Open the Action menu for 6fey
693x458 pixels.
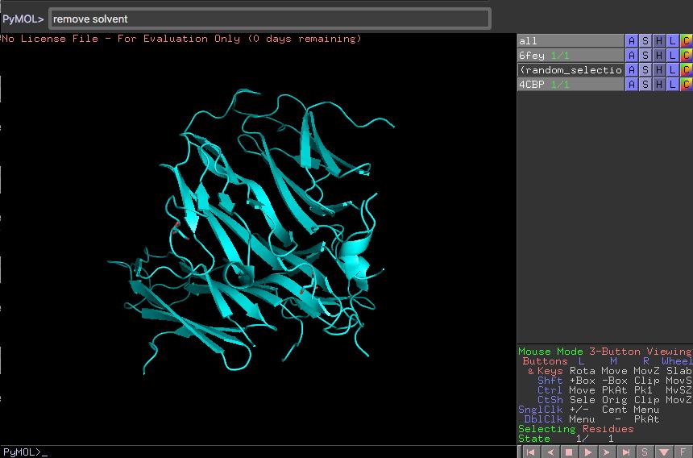click(632, 56)
